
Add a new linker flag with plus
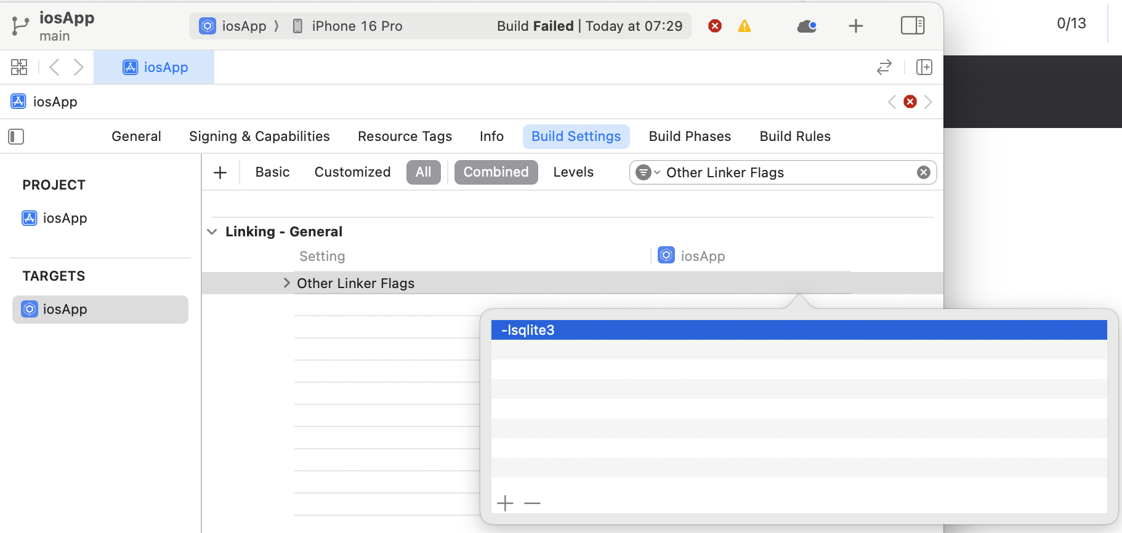click(x=505, y=503)
